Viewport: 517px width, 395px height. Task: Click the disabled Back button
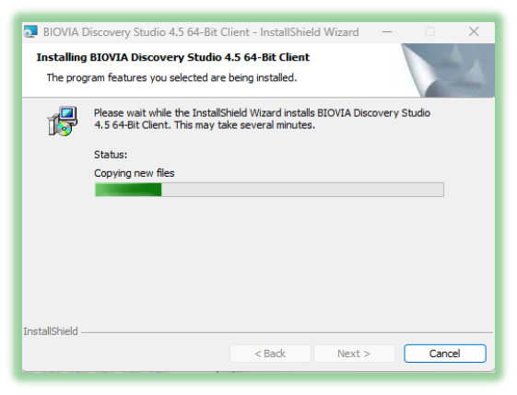click(270, 354)
